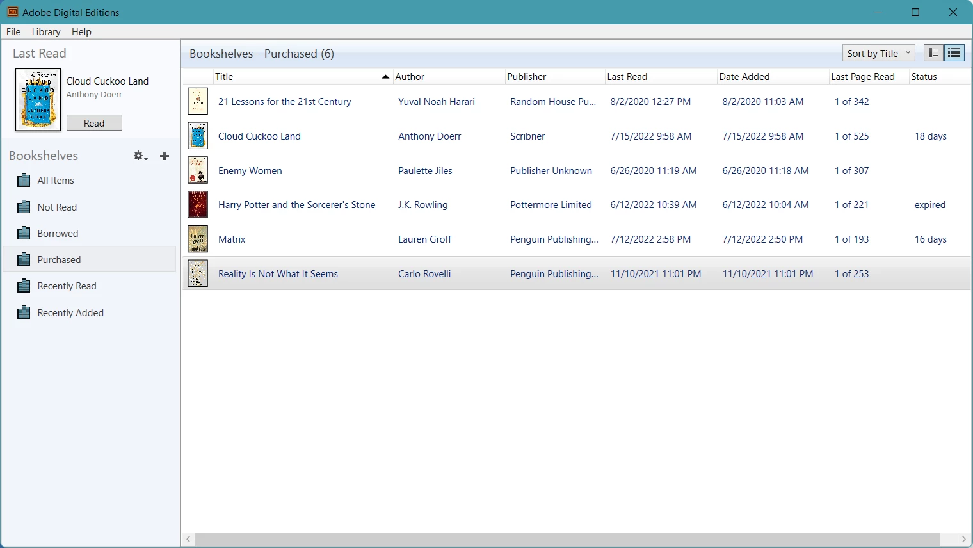Click author "Yuval Noah Harari"
973x548 pixels.
[437, 102]
